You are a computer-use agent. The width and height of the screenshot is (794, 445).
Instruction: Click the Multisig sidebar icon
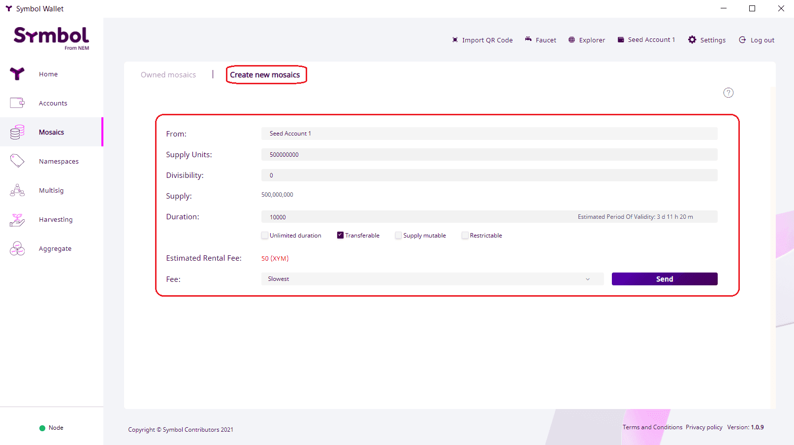click(x=17, y=190)
